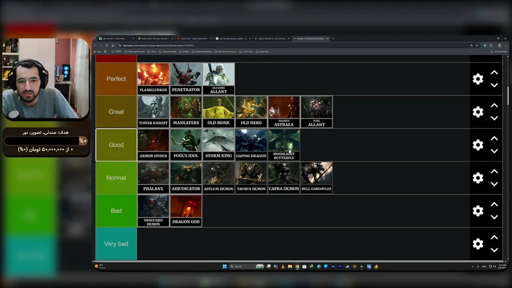Click the Normal tier label

[116, 178]
